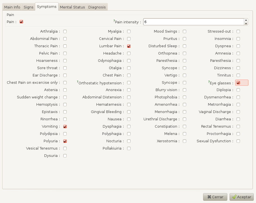The height and width of the screenshot is (203, 256).
Task: Enable the Mood Swings checkbox
Action: point(185,31)
